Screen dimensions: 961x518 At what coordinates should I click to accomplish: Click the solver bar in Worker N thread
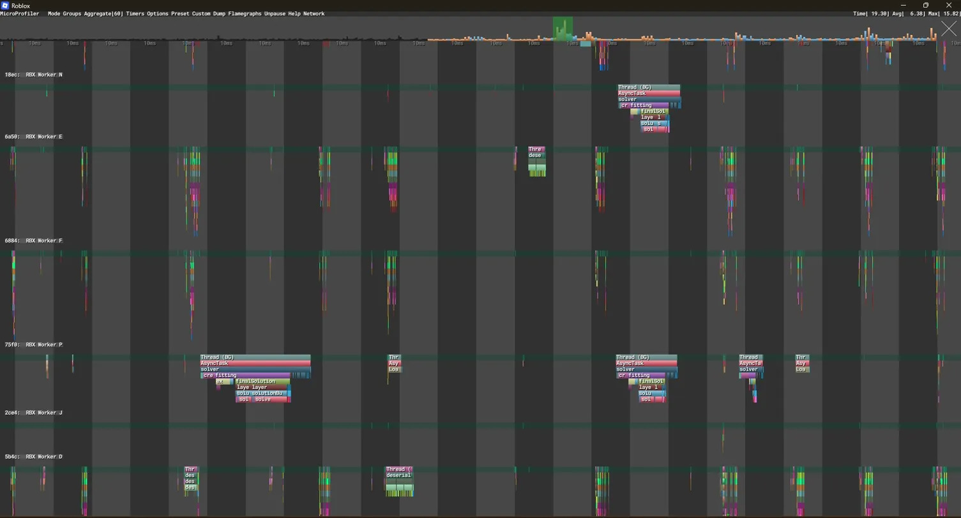[649, 100]
